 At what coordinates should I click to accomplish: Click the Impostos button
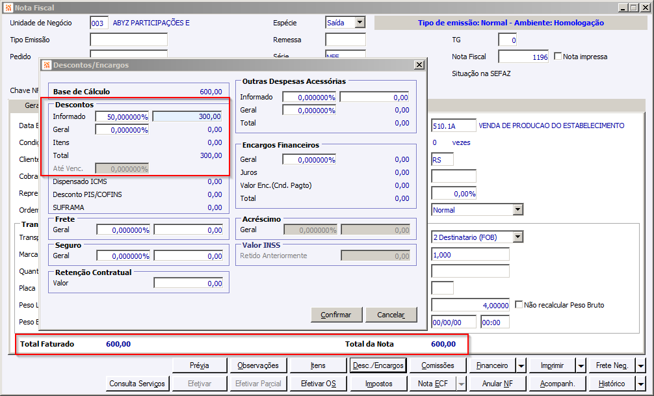pyautogui.click(x=378, y=384)
